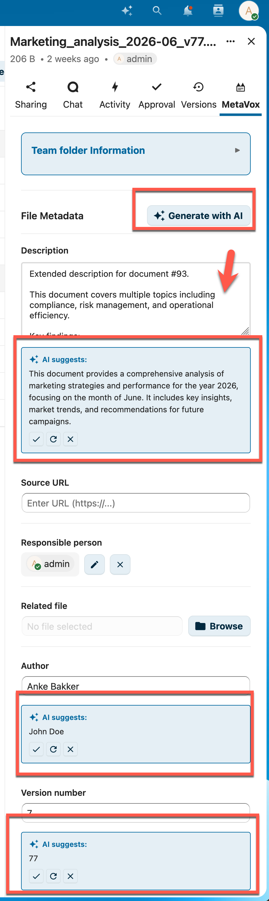This screenshot has height=901, width=269.
Task: Open the notifications bell
Action: click(187, 11)
